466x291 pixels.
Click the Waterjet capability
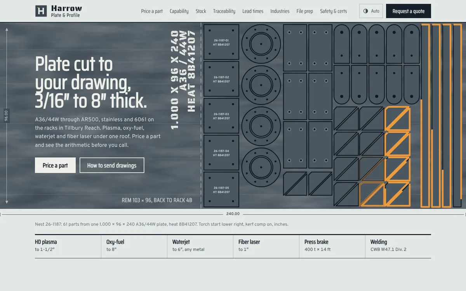pos(200,246)
